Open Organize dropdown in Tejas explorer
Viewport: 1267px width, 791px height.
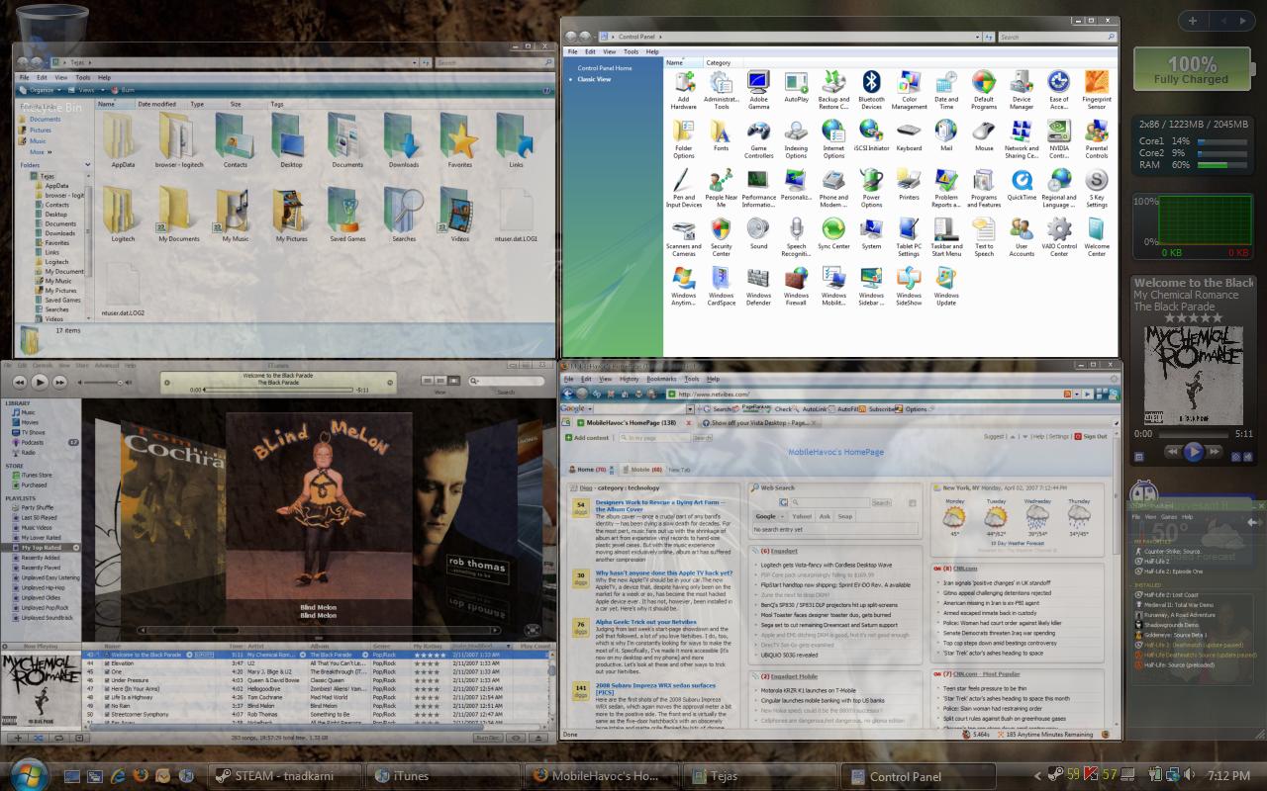click(40, 90)
